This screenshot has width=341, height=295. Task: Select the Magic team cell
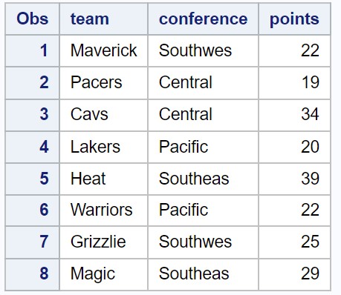(103, 274)
